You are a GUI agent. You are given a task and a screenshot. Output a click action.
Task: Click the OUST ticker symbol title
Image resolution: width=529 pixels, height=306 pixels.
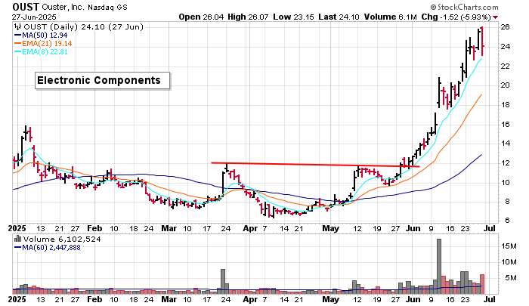point(26,7)
